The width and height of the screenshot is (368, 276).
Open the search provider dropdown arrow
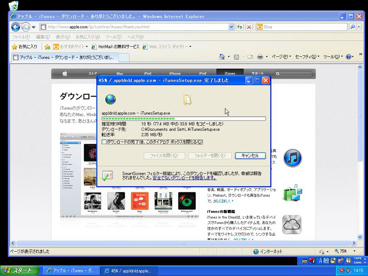tap(359, 27)
